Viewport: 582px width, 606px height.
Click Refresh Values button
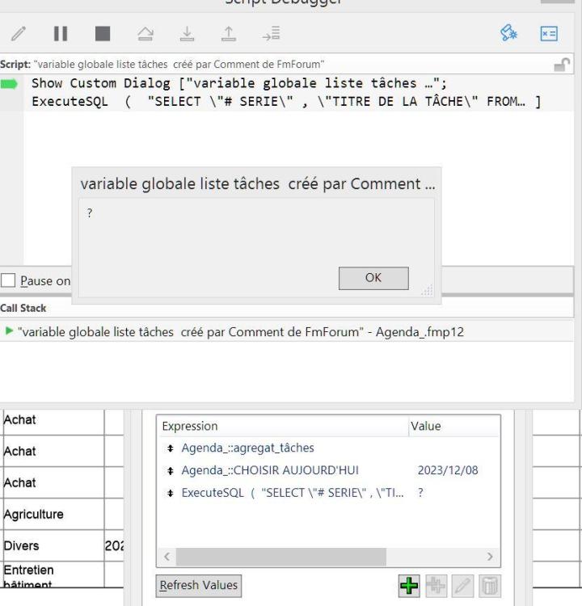tap(197, 585)
